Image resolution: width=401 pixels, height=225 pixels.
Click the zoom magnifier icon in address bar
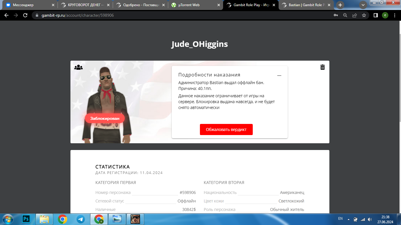pyautogui.click(x=345, y=15)
